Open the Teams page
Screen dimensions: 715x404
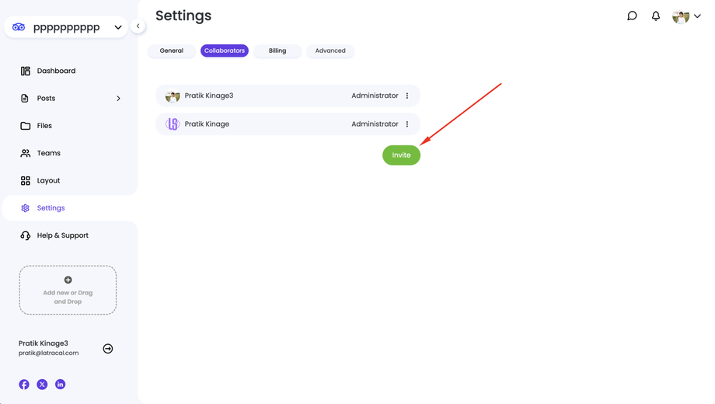coord(48,153)
